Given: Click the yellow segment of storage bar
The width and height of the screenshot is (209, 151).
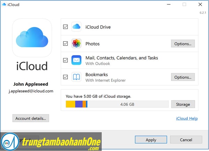Looking at the screenshot, I should 70,104.
